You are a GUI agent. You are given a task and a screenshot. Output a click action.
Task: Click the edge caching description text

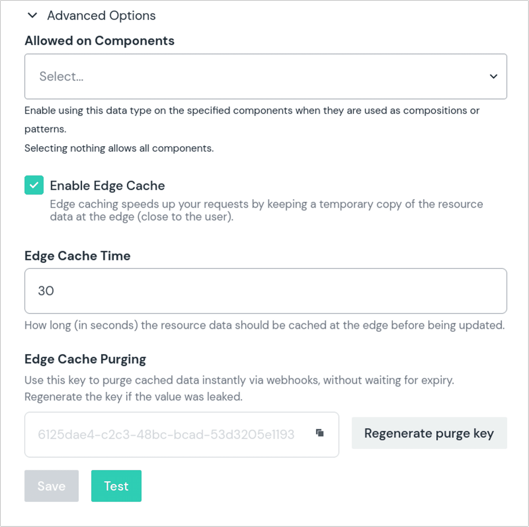(266, 210)
